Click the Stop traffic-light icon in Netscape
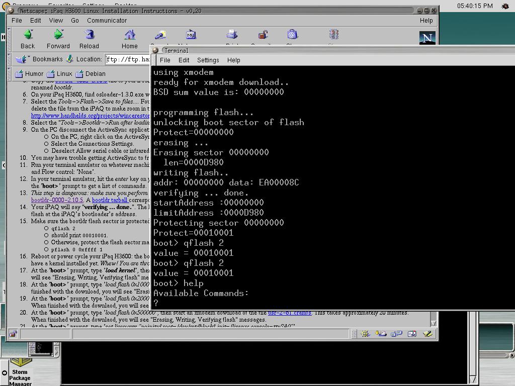515x386 pixels. (334, 35)
